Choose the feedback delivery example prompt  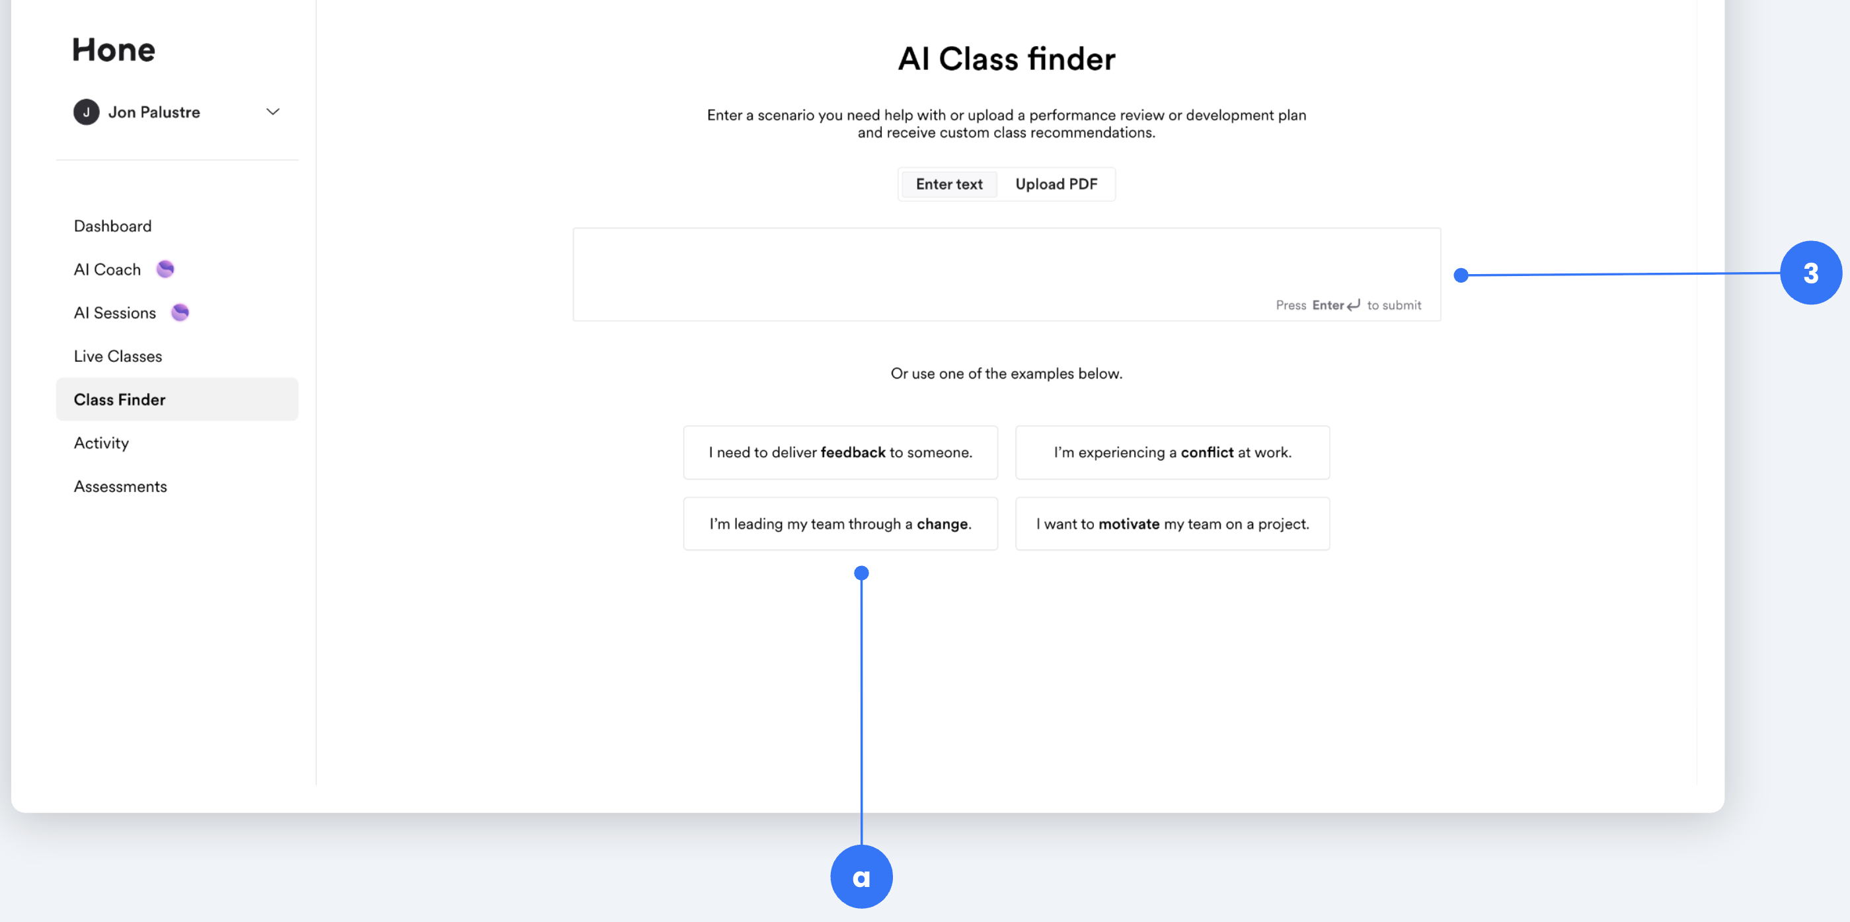pos(840,452)
